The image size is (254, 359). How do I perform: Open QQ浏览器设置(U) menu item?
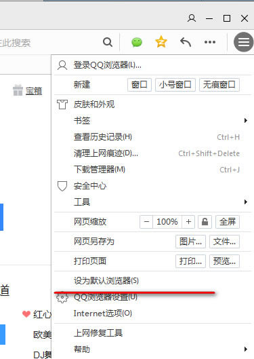coord(152,297)
